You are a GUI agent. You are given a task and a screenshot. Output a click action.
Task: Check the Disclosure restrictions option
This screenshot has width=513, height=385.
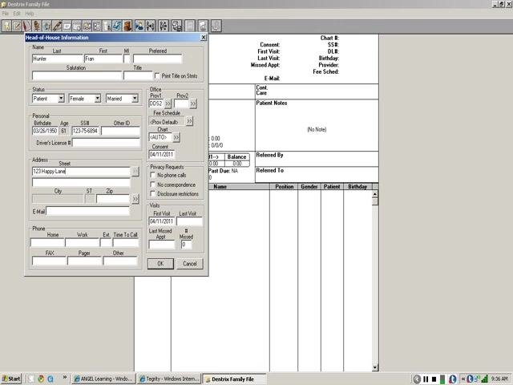pyautogui.click(x=153, y=194)
